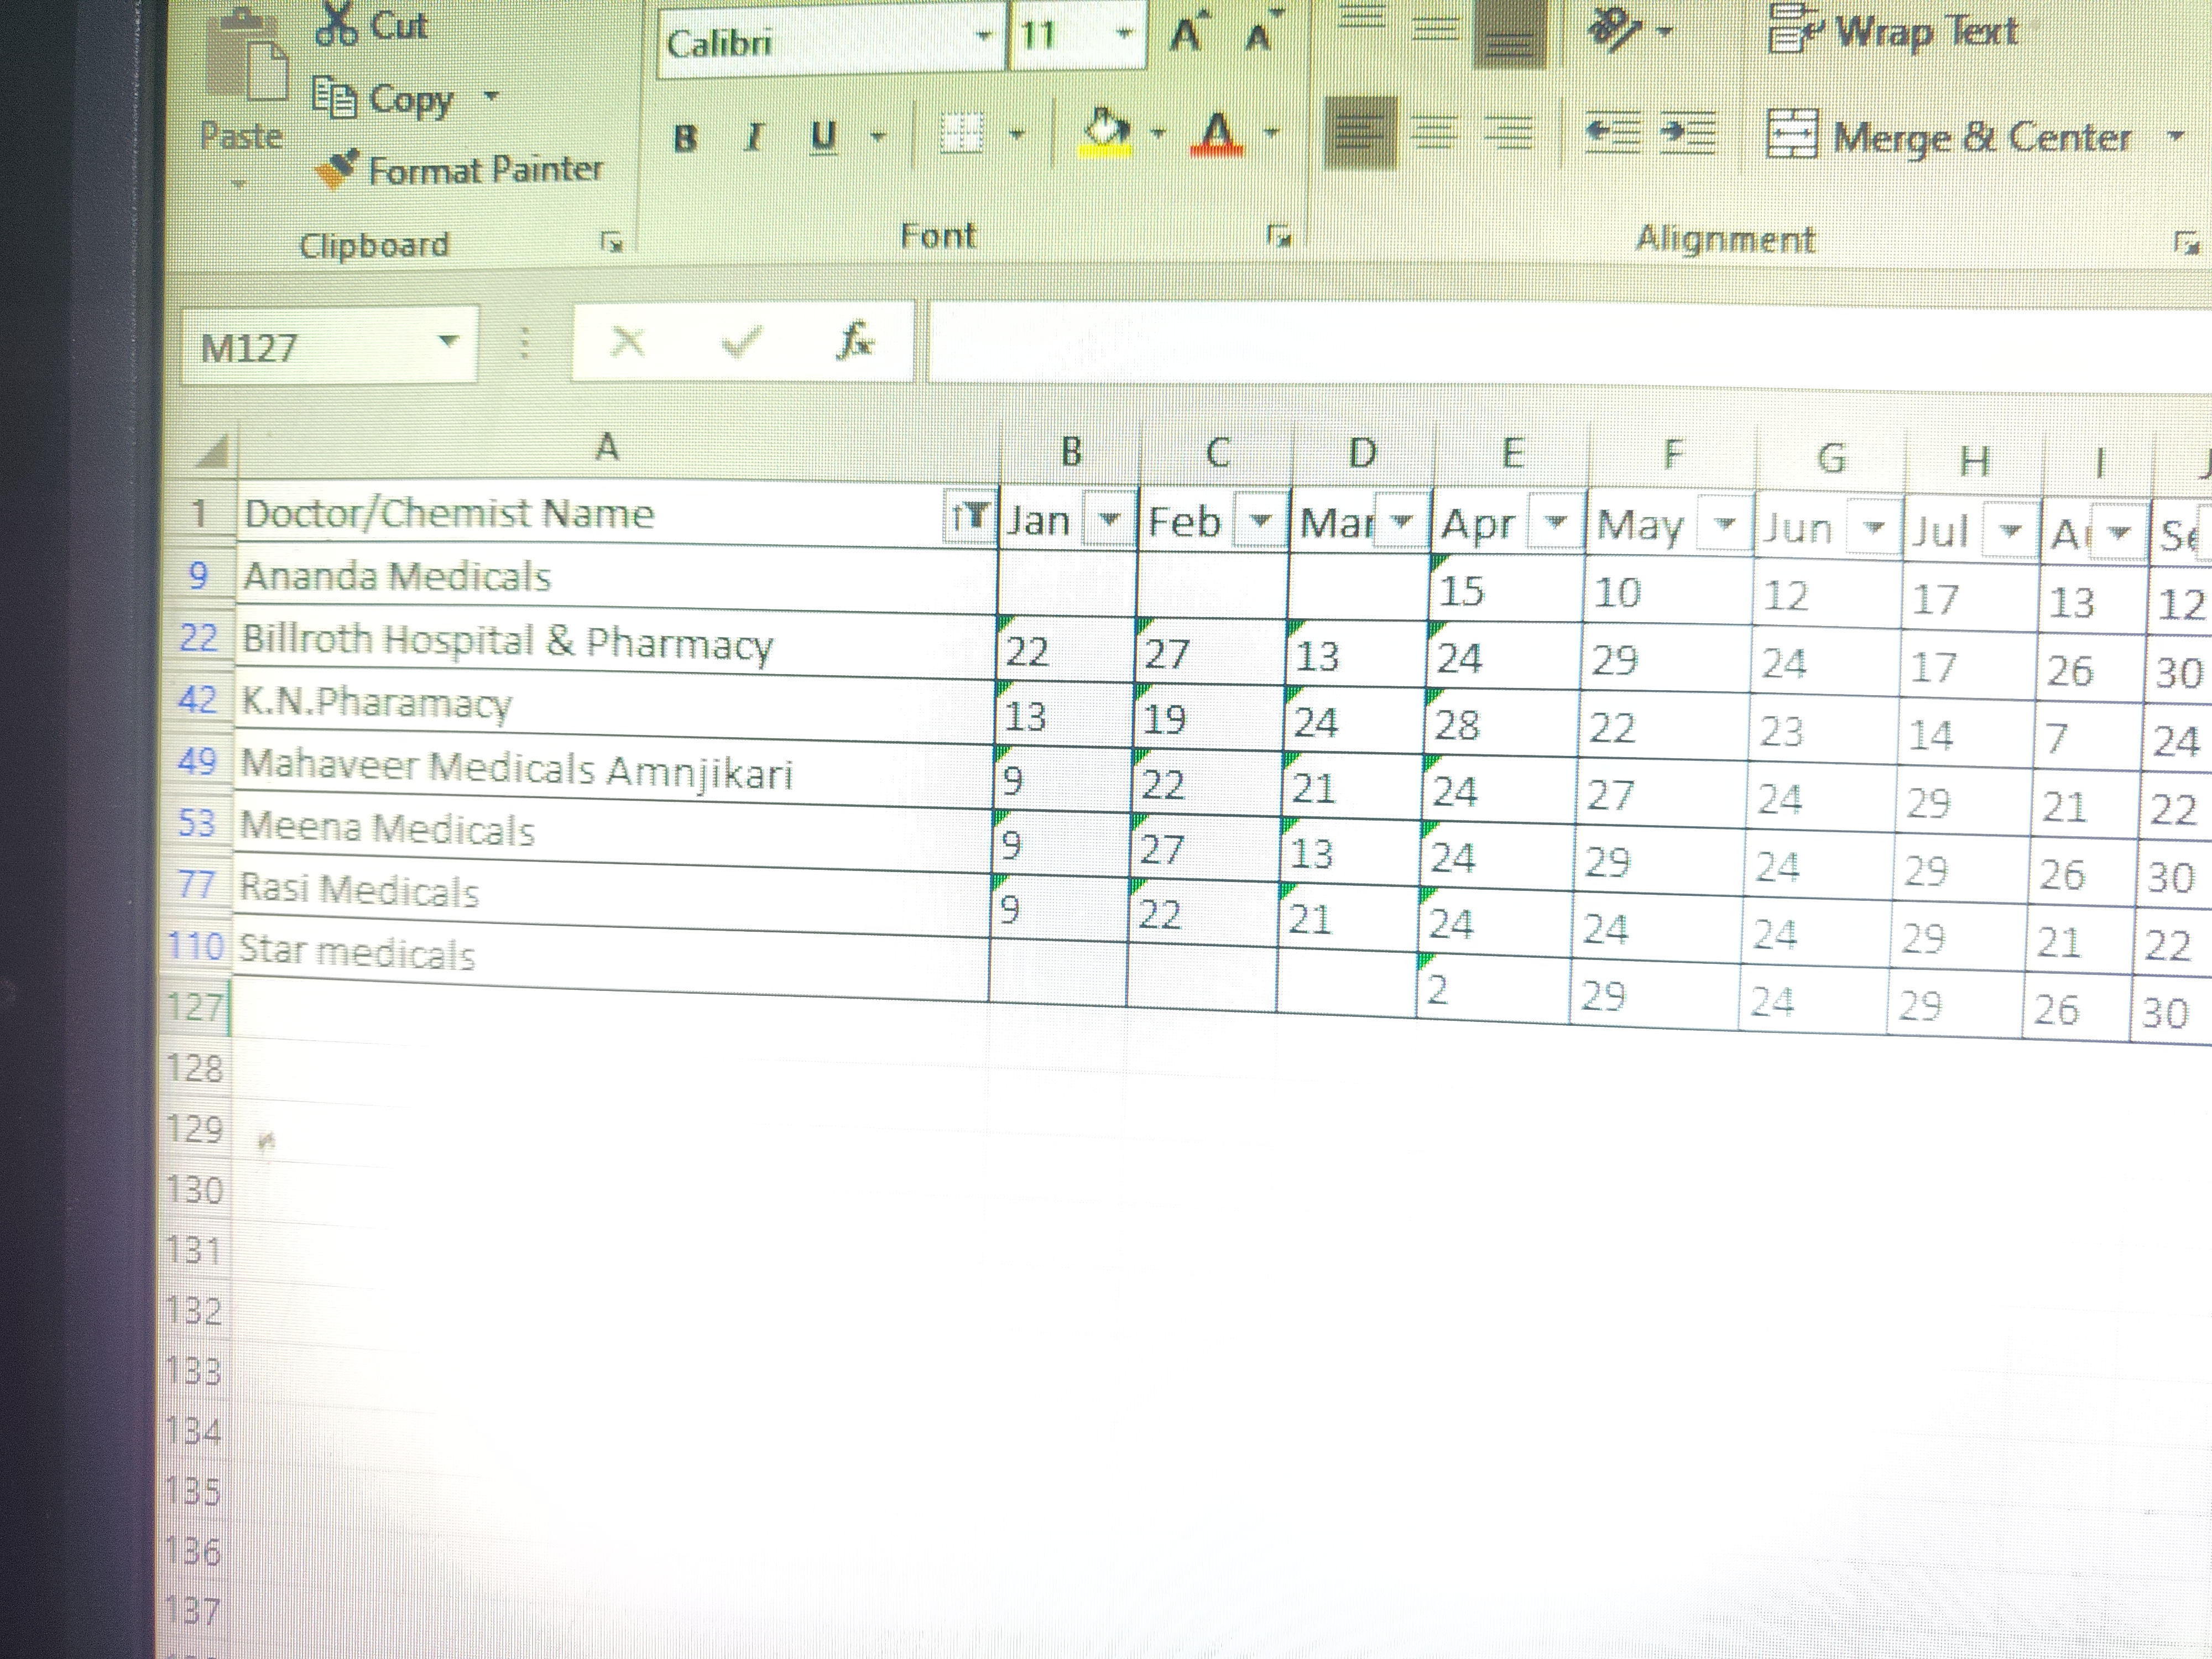Click the yellow Fill Color bucket

coord(1105,133)
